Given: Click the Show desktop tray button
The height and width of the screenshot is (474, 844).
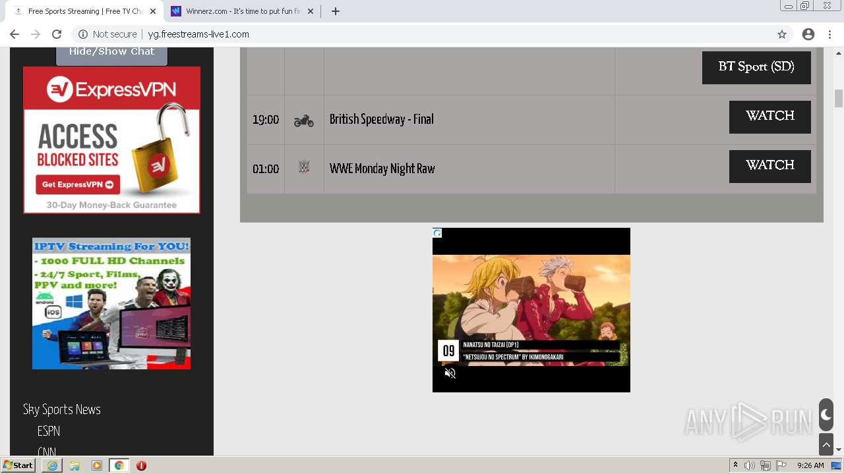Looking at the screenshot, I should 837,465.
